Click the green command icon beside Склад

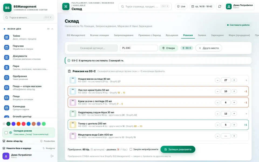(66, 6)
